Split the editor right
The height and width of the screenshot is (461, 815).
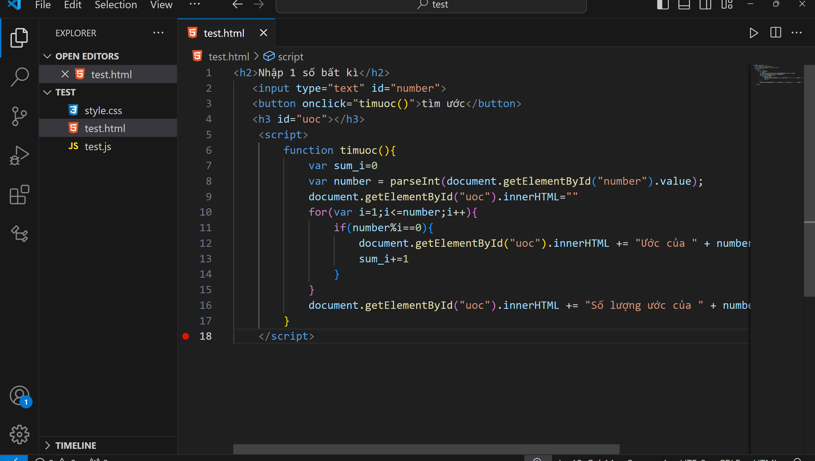[x=775, y=33]
